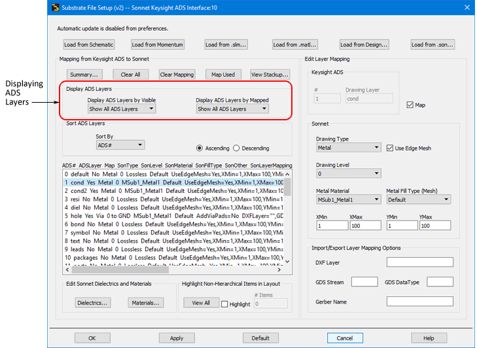This screenshot has height=348, width=477.
Task: Open Display ADS Layers by Visible dropdown
Action: [x=122, y=109]
